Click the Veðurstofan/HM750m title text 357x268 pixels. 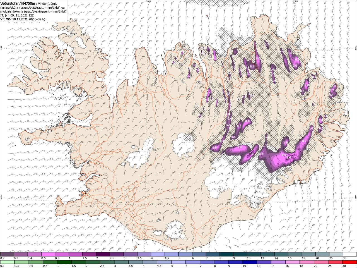pyautogui.click(x=18, y=3)
